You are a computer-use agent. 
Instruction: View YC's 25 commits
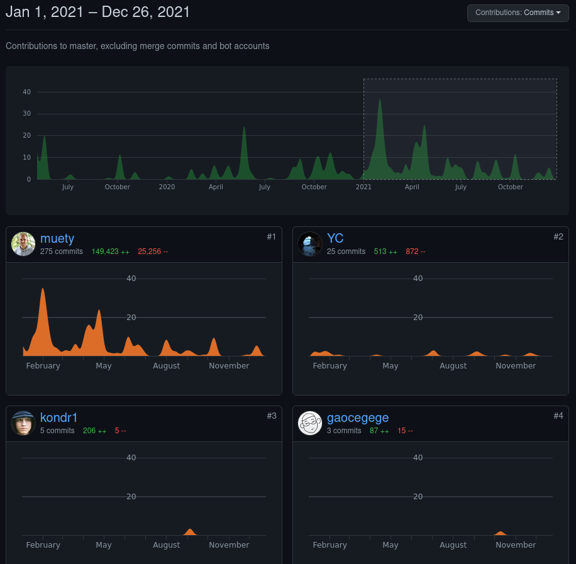346,252
